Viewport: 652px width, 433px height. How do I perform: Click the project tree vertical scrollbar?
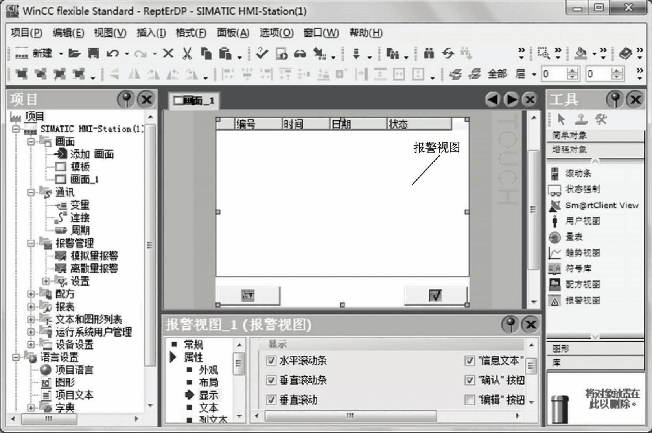[x=150, y=245]
